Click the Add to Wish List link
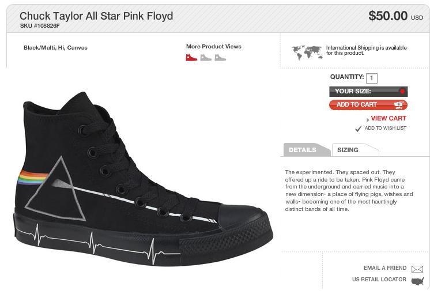 tap(385, 128)
